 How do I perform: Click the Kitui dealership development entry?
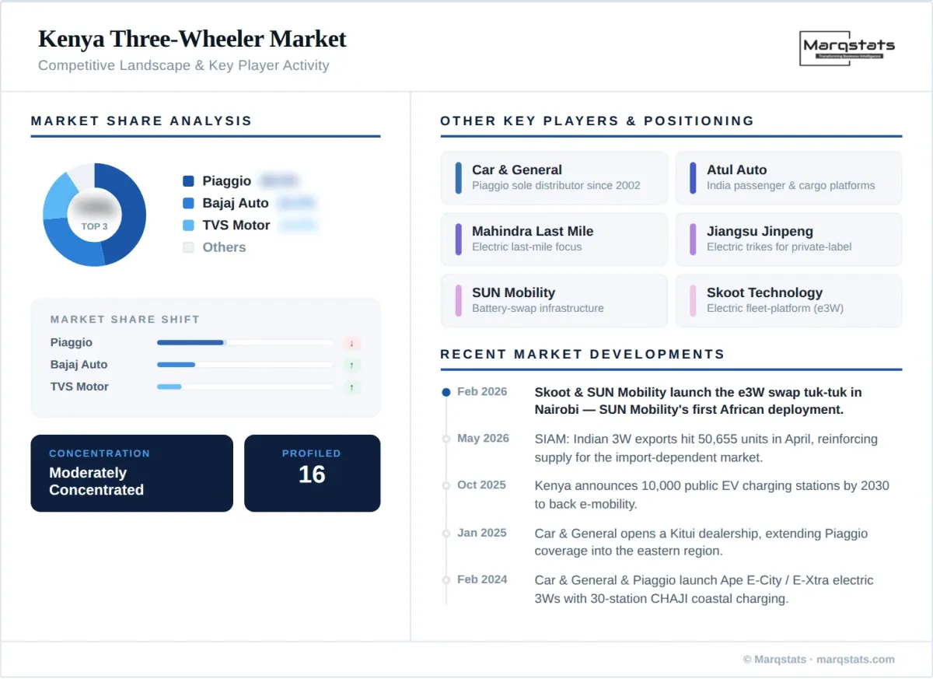[701, 542]
